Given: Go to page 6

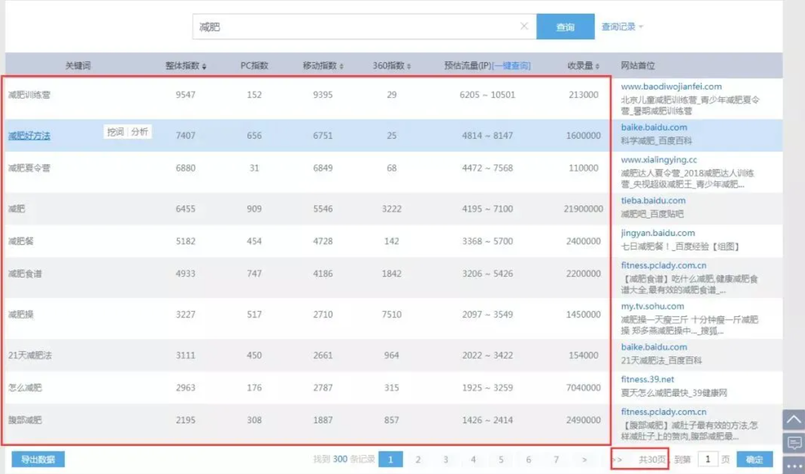Looking at the screenshot, I should coord(528,459).
